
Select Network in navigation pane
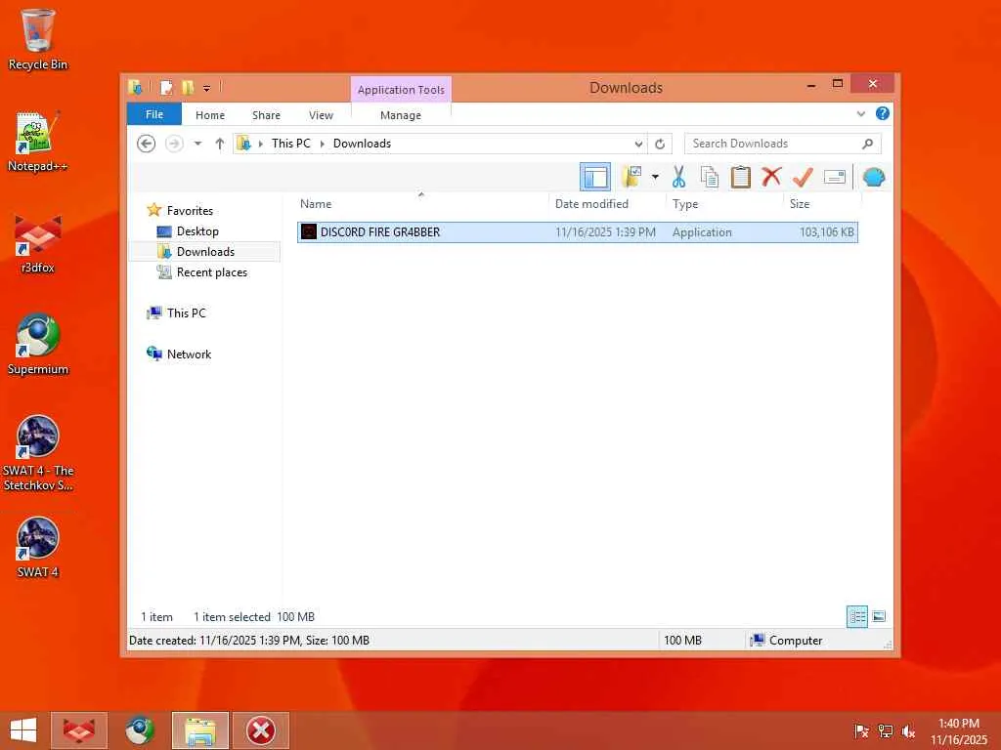(189, 354)
